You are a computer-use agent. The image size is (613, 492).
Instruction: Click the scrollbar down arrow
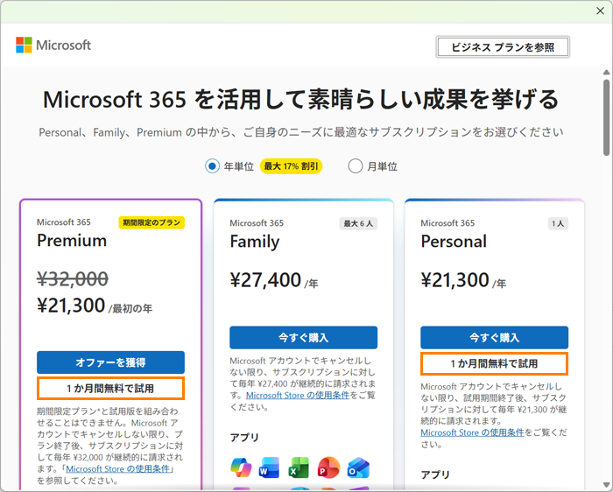tap(606, 485)
